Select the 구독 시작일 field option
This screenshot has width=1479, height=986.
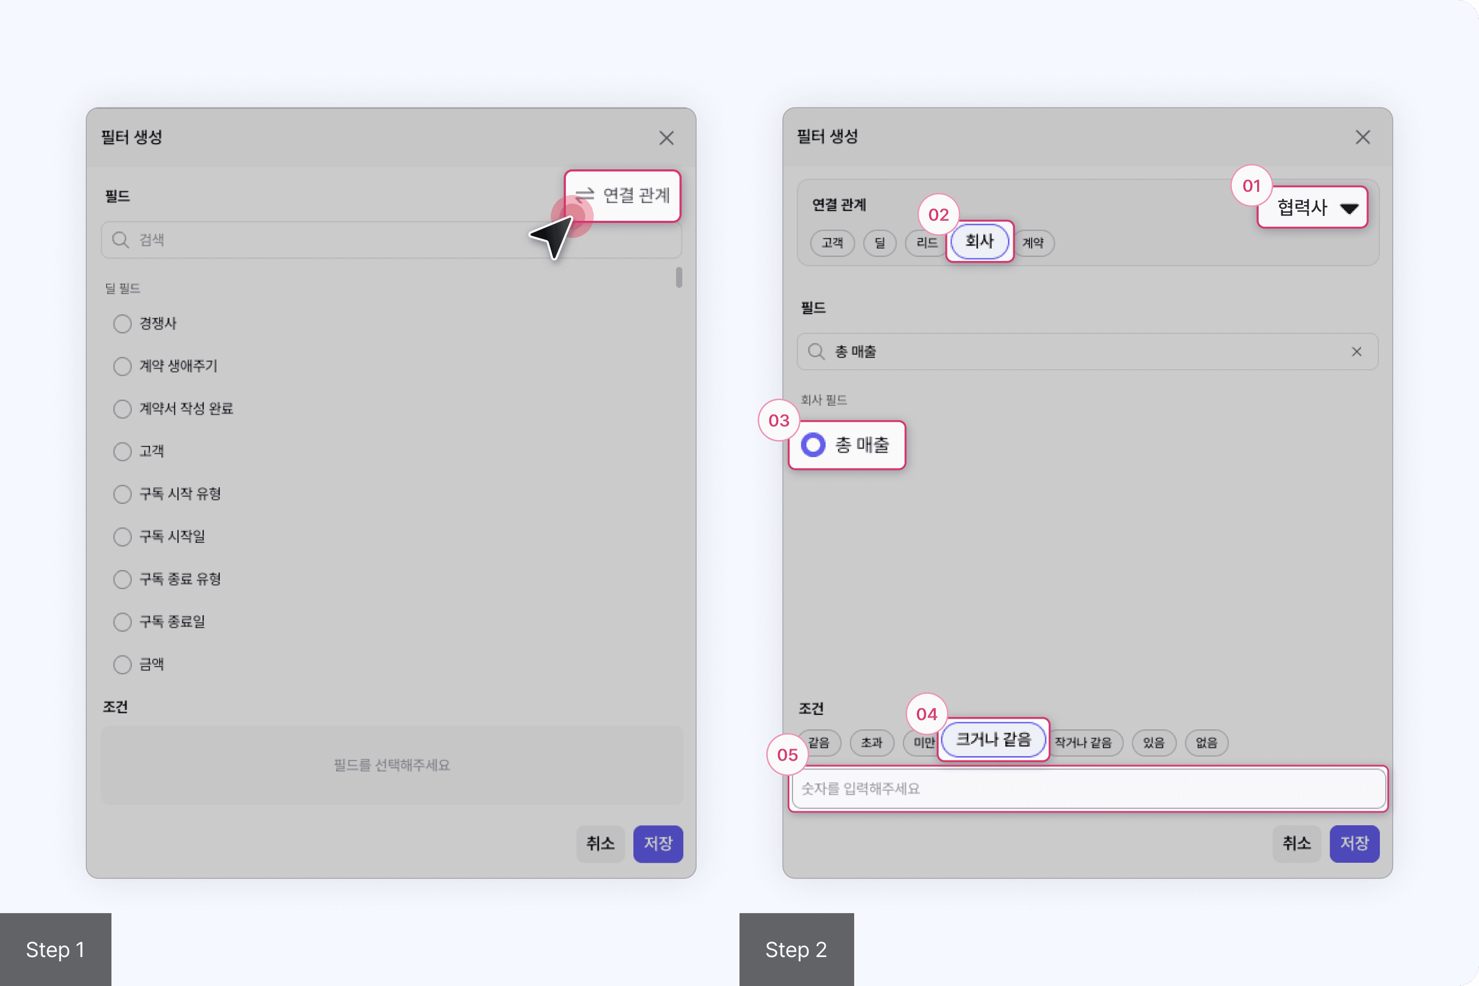[x=122, y=536]
